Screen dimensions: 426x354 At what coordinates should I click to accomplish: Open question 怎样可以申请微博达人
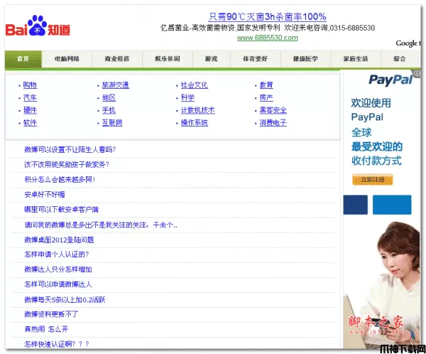point(58,284)
